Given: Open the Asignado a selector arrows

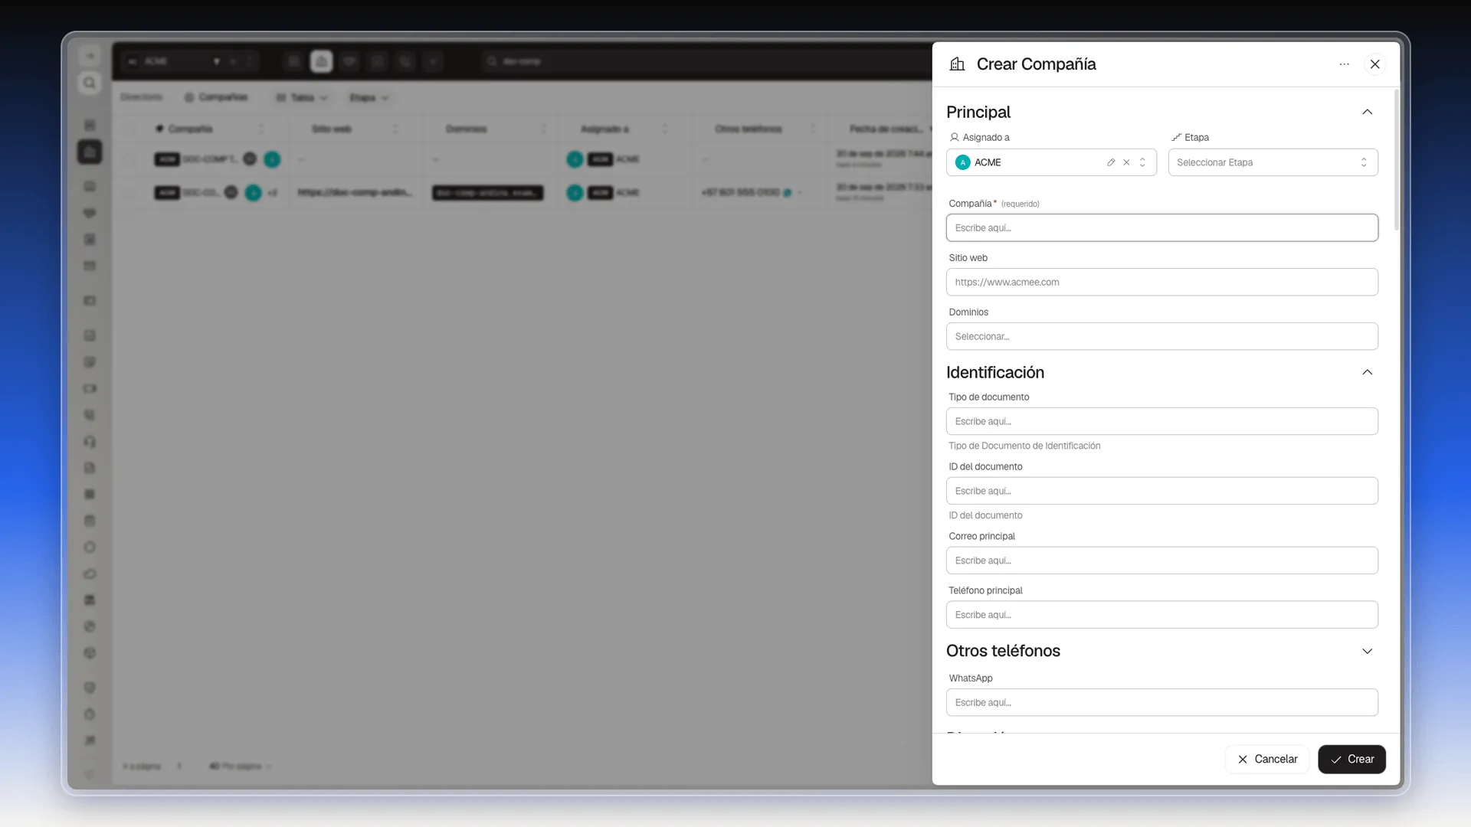Looking at the screenshot, I should pyautogui.click(x=1142, y=162).
